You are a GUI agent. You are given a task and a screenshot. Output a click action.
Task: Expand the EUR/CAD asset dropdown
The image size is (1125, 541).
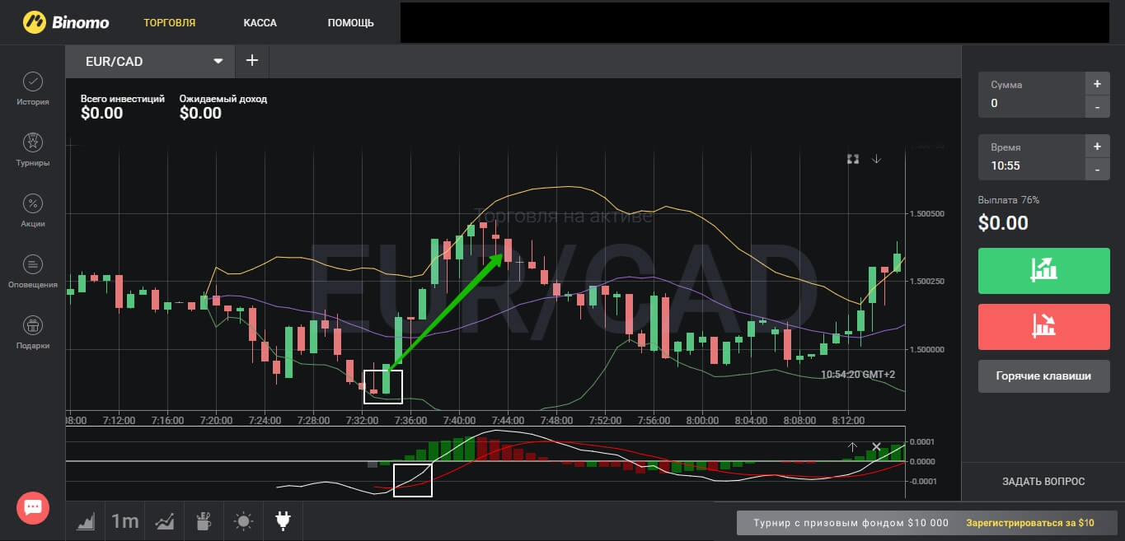coord(218,61)
